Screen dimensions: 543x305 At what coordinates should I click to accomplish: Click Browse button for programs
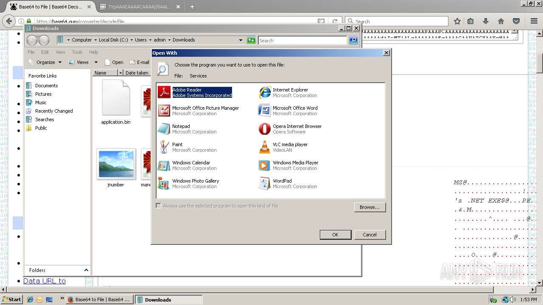click(x=369, y=207)
